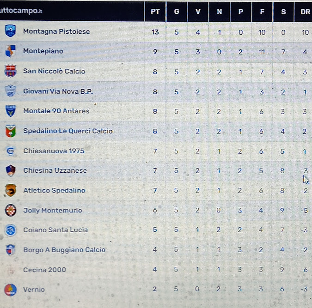312x308 pixels.
Task: Open the Coiano Santa Lucia logo
Action: tap(11, 230)
